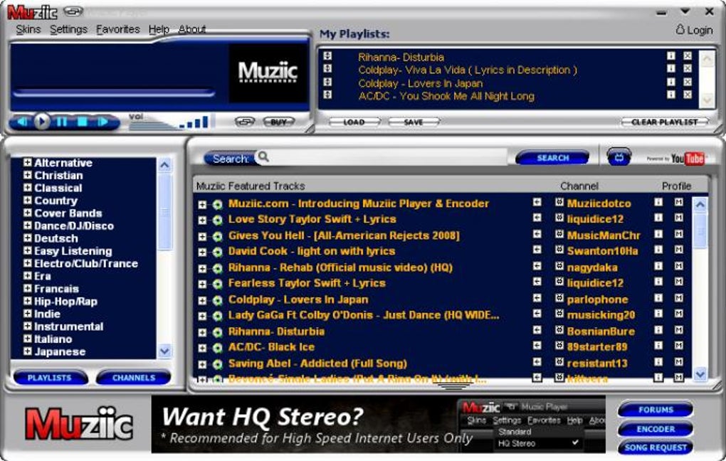Image resolution: width=726 pixels, height=461 pixels.
Task: Add Saving Abel - Addicted to playlist via arrow icon
Action: coord(537,362)
